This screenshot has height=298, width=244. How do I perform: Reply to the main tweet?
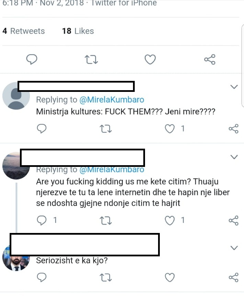tap(32, 60)
